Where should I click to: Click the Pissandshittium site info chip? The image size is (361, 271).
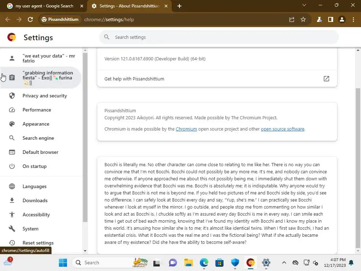point(60,20)
